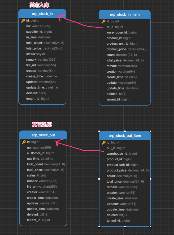Click the bottom-right resize handle of erp_stock_out_item
The height and width of the screenshot is (235, 174).
tap(151, 226)
